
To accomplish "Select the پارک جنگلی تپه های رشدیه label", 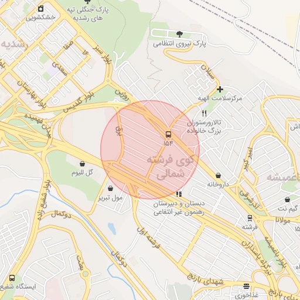I will tap(88, 13).
